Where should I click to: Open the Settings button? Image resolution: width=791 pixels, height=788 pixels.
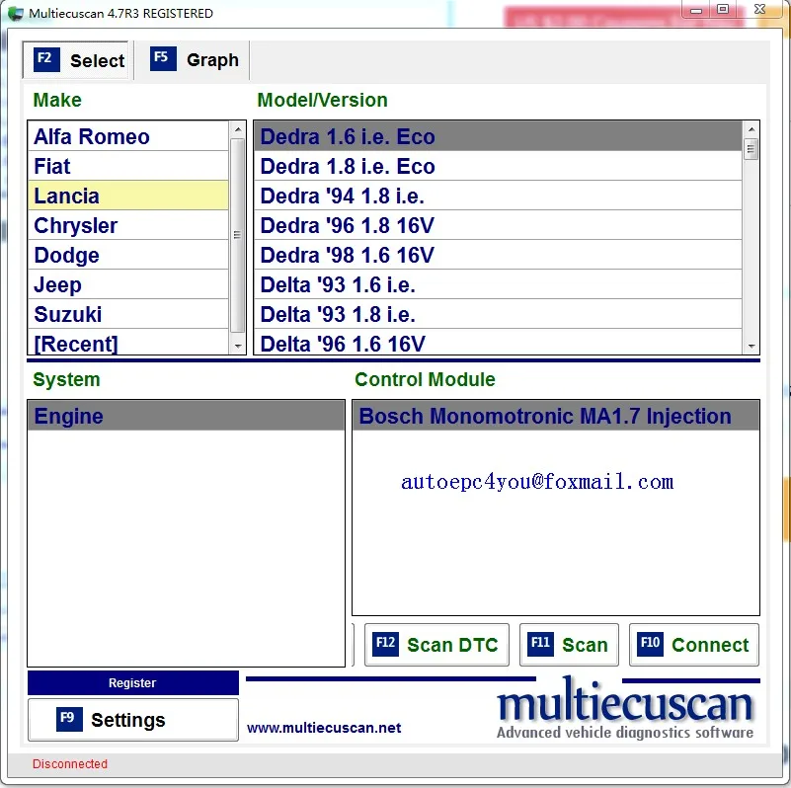[x=133, y=720]
